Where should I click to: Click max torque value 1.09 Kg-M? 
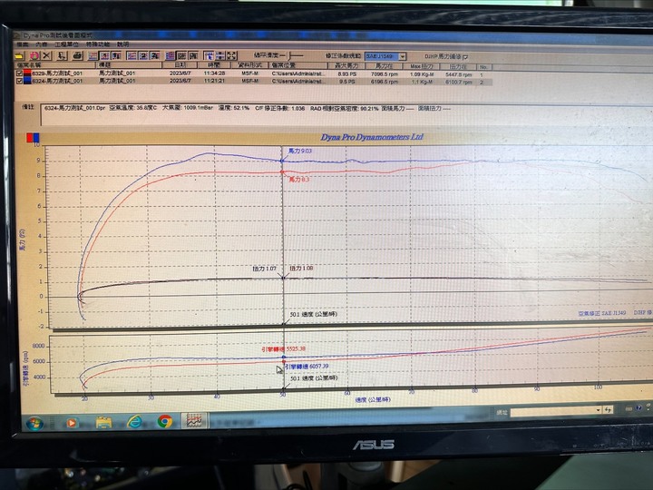pos(422,74)
